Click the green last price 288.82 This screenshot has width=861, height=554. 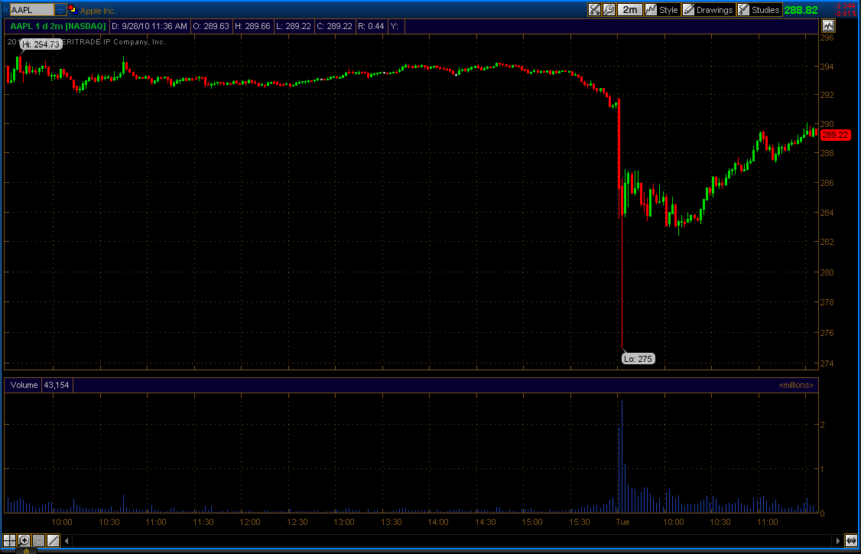(801, 10)
